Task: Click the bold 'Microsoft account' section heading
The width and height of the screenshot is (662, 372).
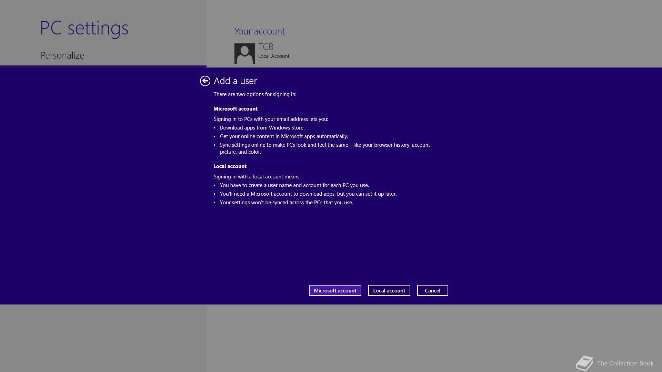Action: (235, 109)
